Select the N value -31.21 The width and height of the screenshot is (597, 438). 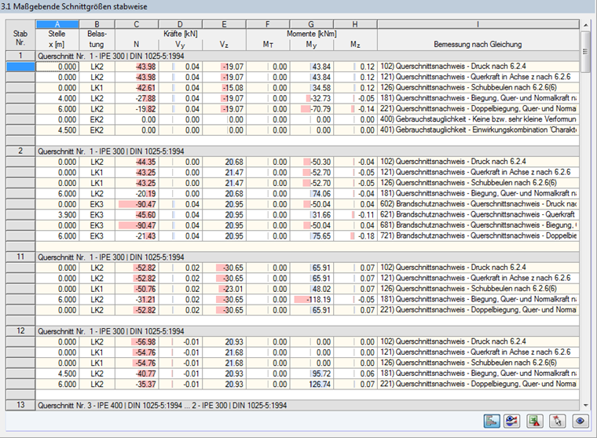[x=137, y=300]
